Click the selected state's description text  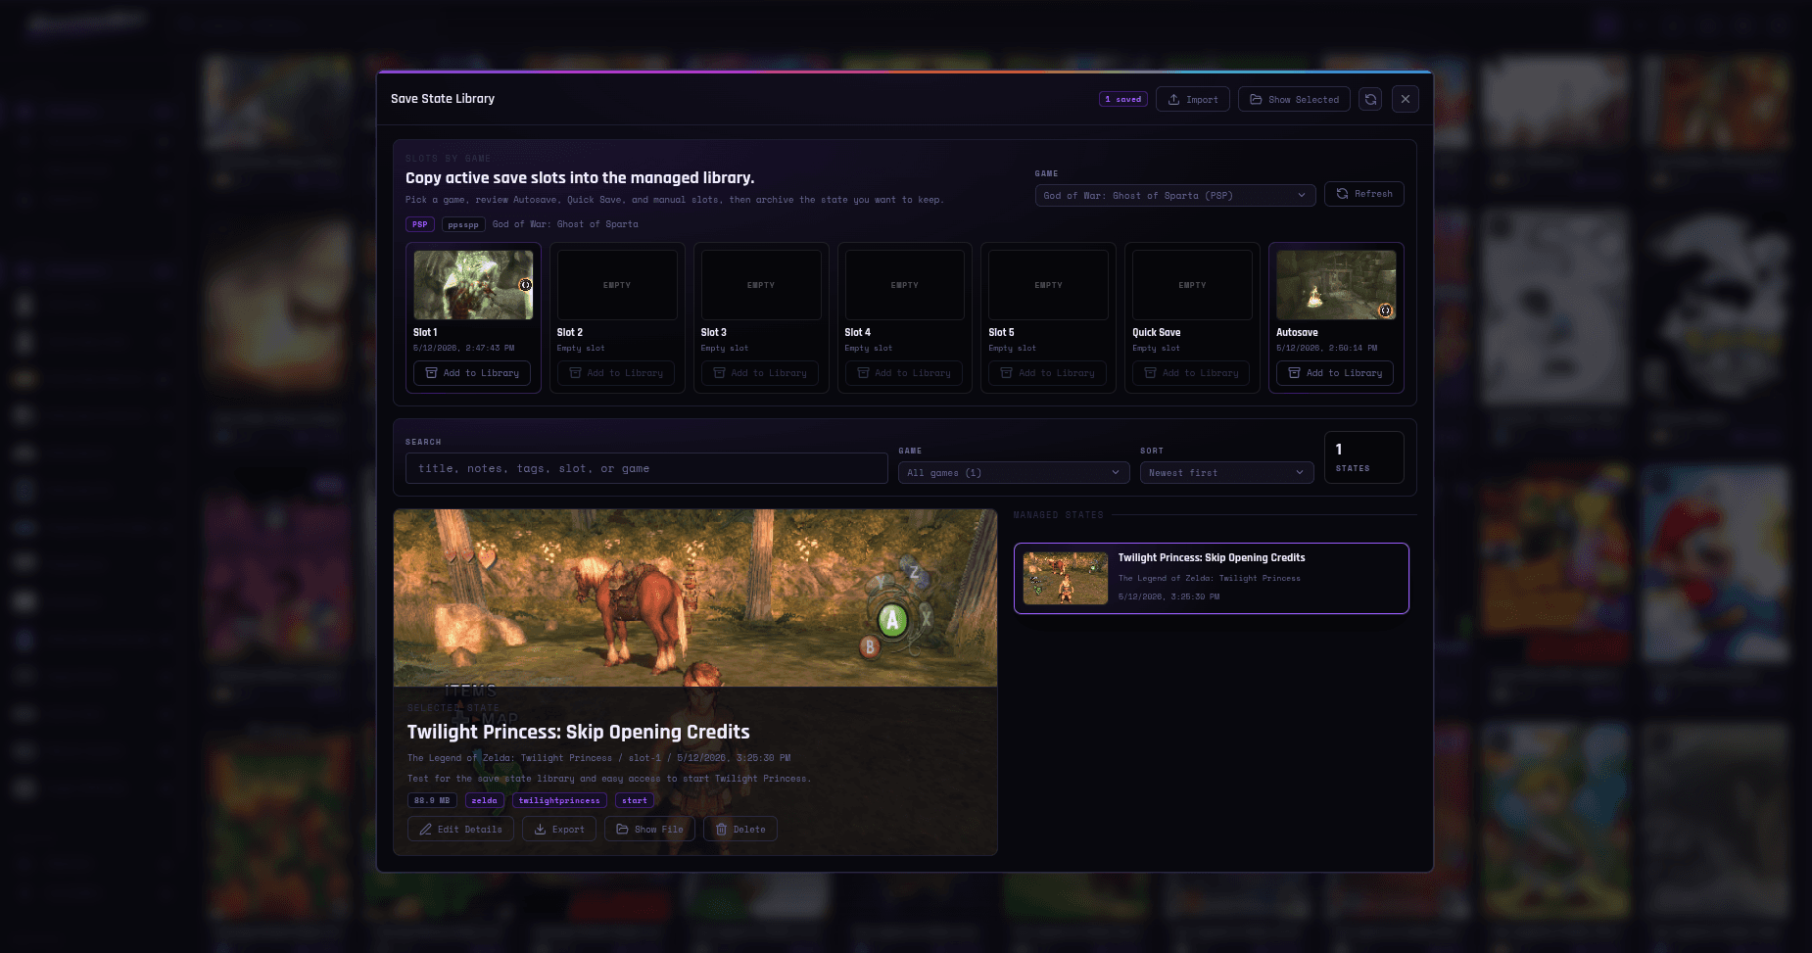(608, 779)
